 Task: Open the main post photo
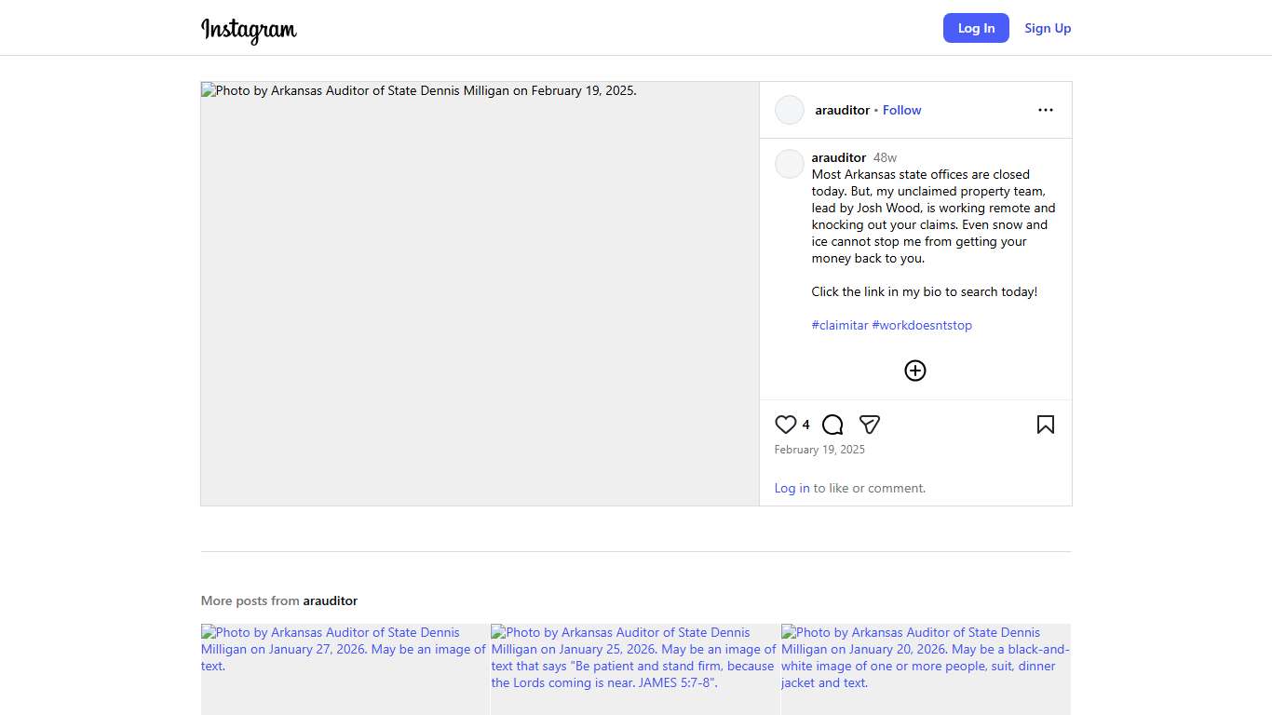tap(480, 293)
